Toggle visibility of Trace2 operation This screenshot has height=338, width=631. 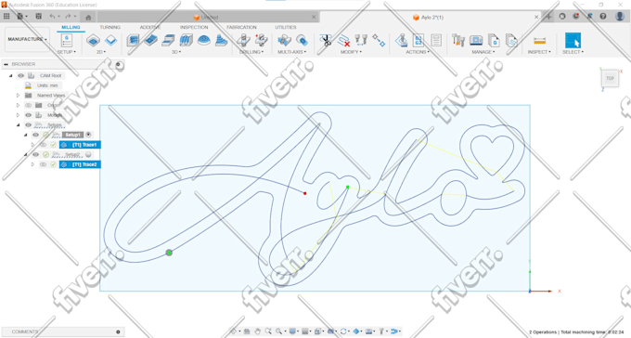43,164
